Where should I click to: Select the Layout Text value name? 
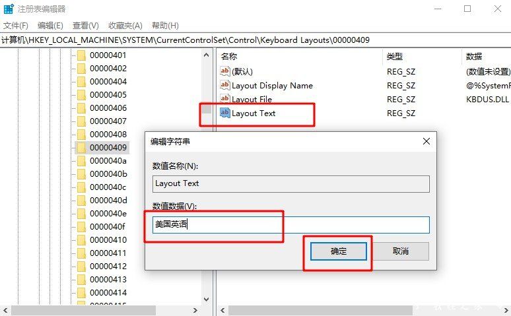tap(254, 113)
